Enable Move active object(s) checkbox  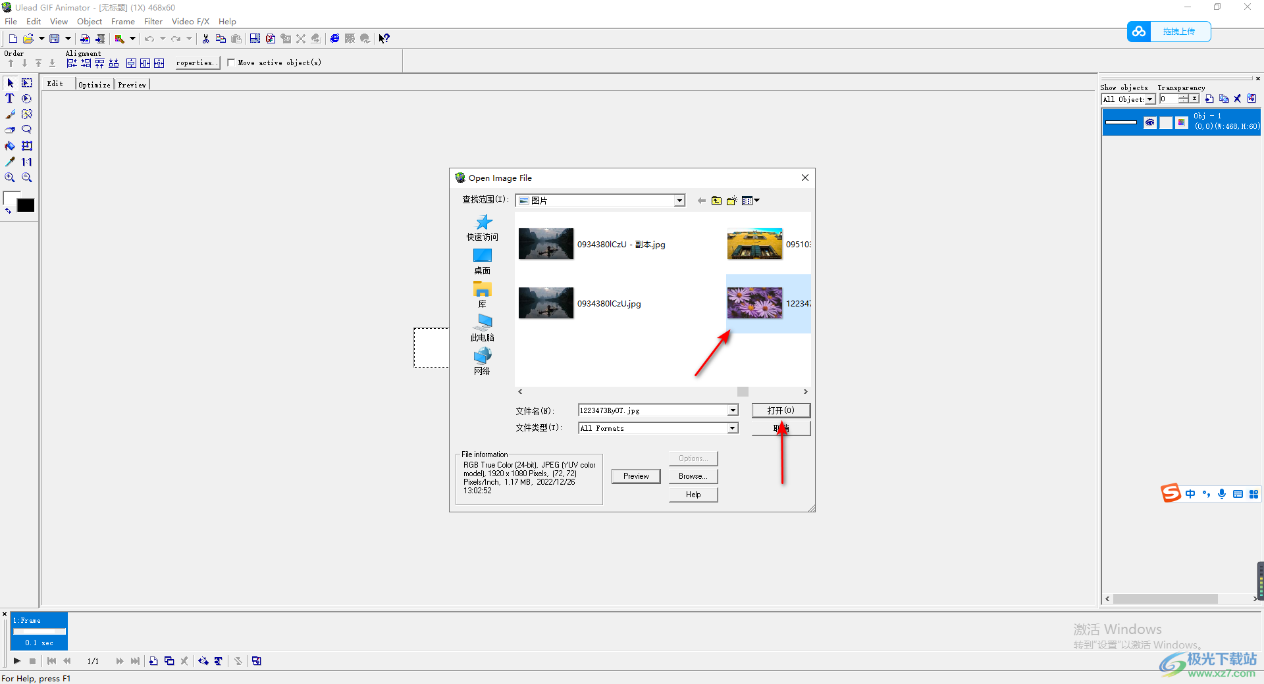click(231, 62)
